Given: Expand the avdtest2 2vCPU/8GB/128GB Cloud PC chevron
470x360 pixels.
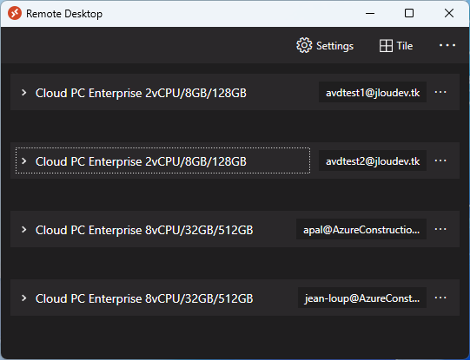Looking at the screenshot, I should pyautogui.click(x=24, y=161).
